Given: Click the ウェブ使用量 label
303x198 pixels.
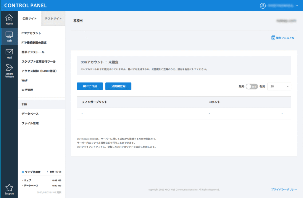Looking at the screenshot, I should coord(33,172).
